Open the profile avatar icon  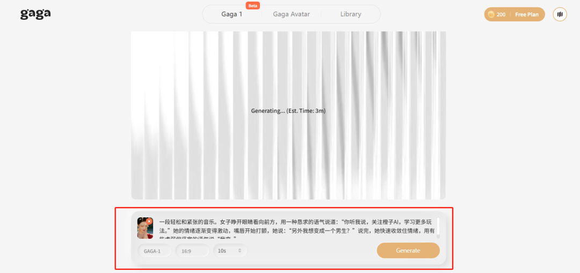point(560,14)
